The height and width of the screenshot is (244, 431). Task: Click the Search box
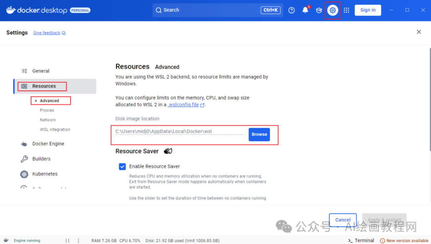(x=218, y=10)
